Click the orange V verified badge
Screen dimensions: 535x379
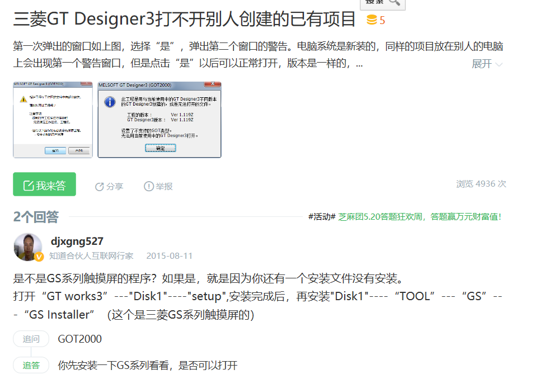[39, 257]
